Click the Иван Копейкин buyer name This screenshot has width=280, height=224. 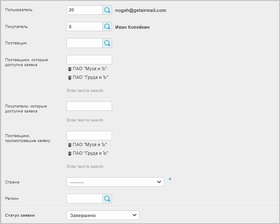pos(132,27)
